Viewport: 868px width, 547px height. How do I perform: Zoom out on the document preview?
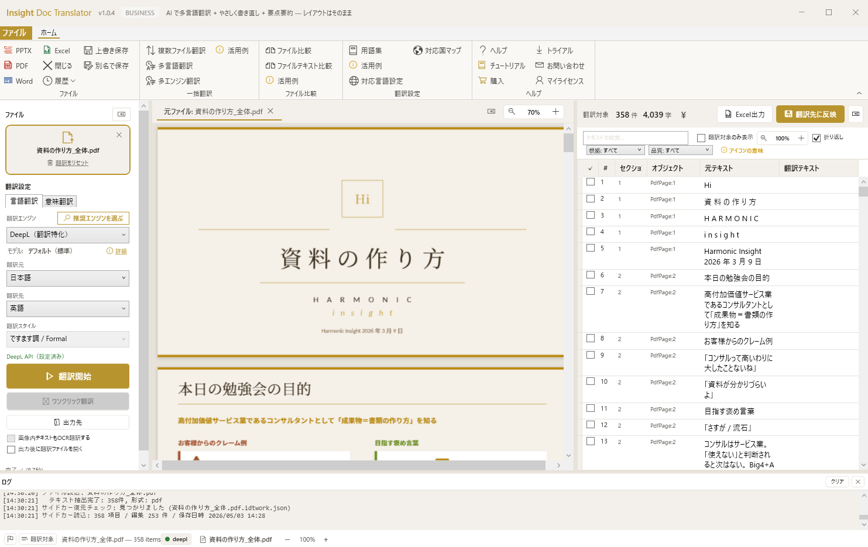tap(512, 112)
